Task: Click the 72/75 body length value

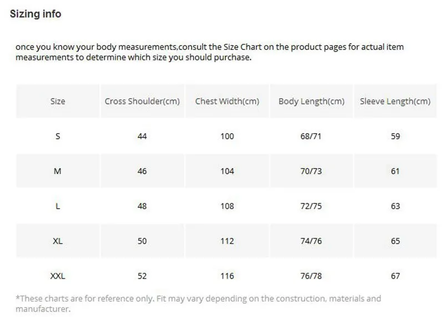Action: point(311,206)
